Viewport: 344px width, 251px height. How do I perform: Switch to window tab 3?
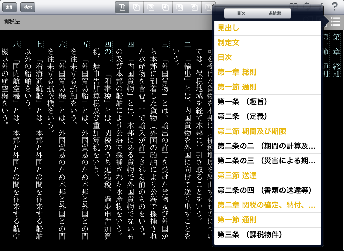151,7
